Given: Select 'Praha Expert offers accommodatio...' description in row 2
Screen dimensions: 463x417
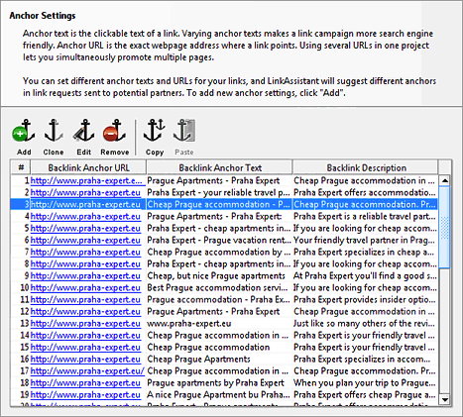Looking at the screenshot, I should click(365, 192).
